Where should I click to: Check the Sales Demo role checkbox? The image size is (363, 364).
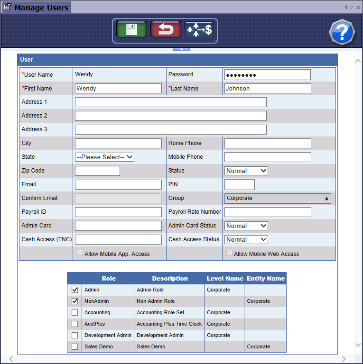(74, 346)
